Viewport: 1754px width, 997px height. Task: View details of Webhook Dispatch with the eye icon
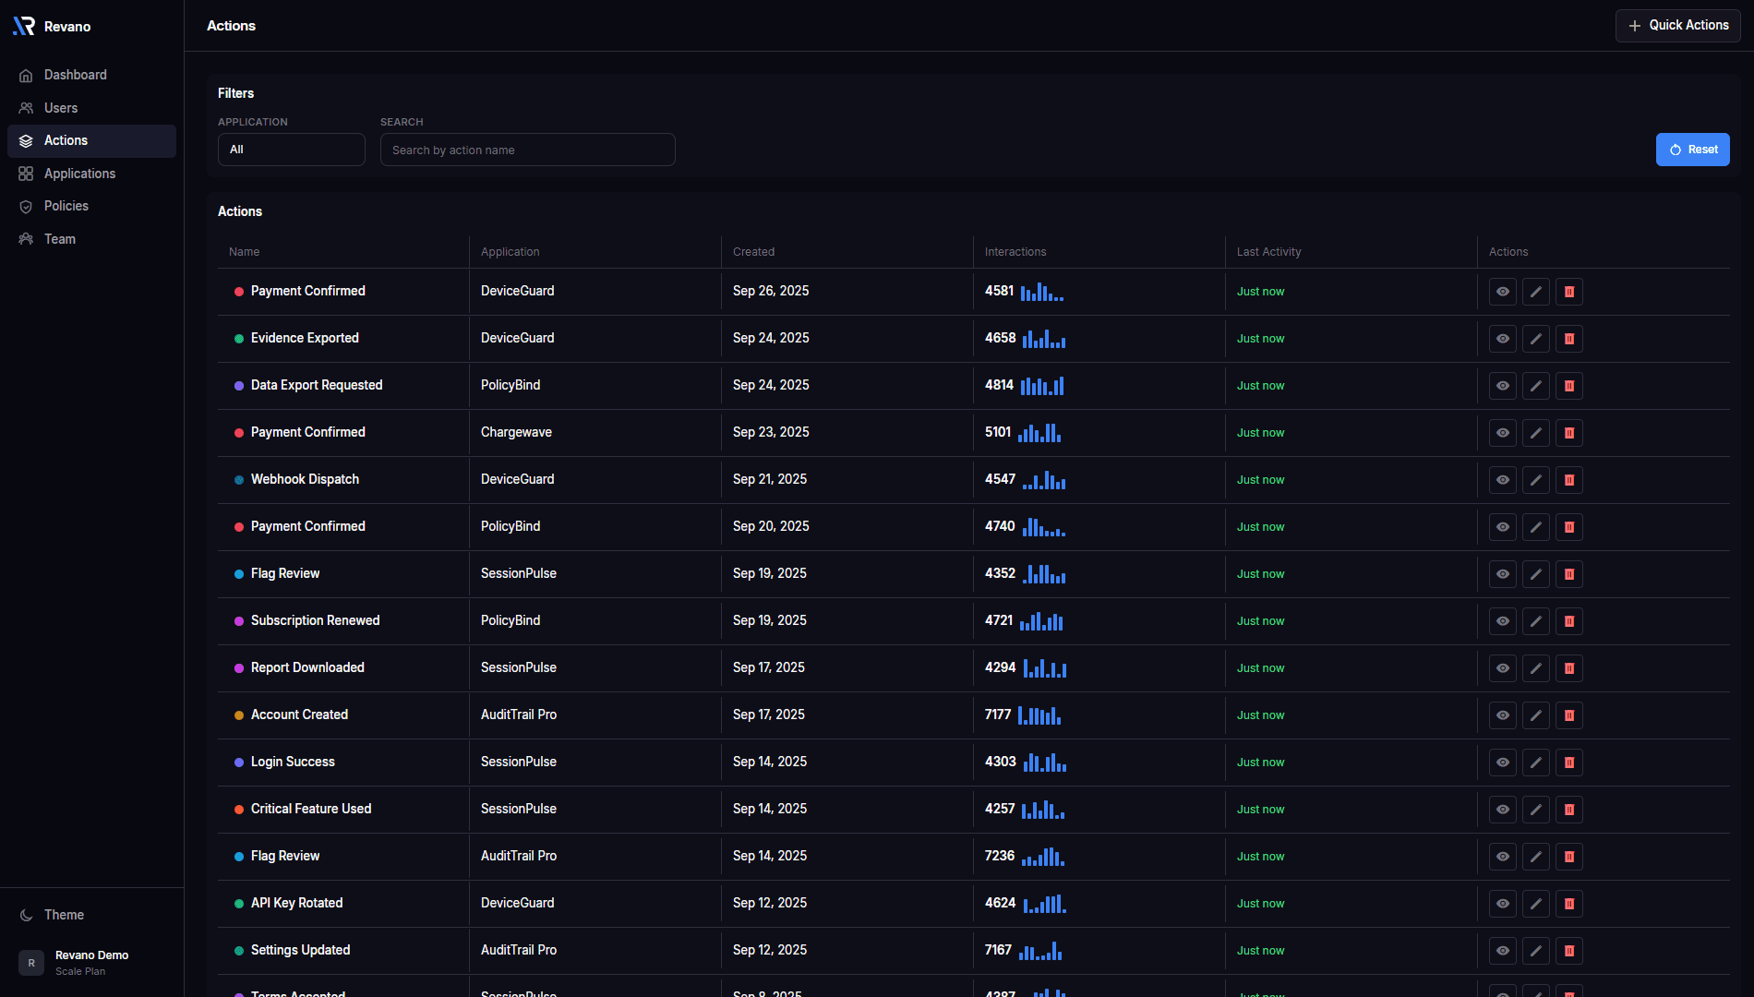point(1502,479)
